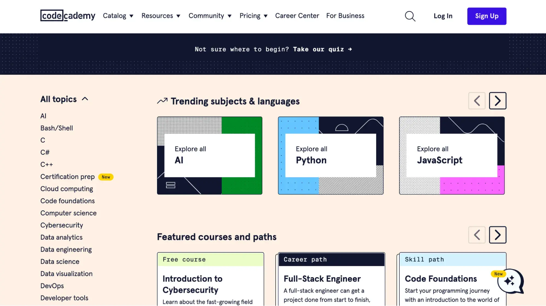Image resolution: width=546 pixels, height=306 pixels.
Task: Open the Catalog dropdown menu
Action: click(118, 16)
